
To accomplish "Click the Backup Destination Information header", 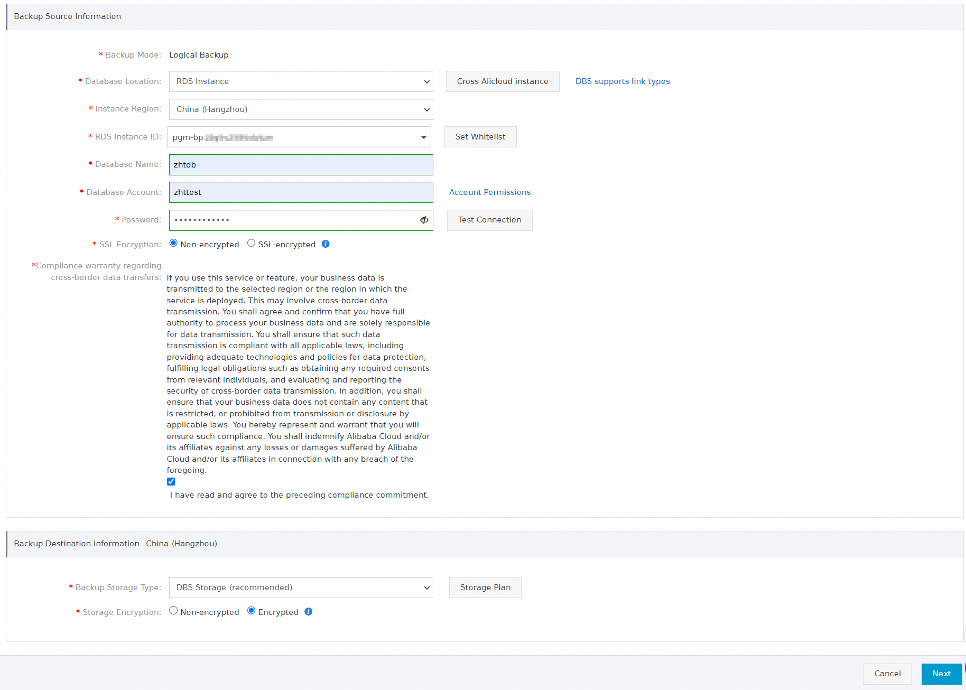I will (x=77, y=544).
